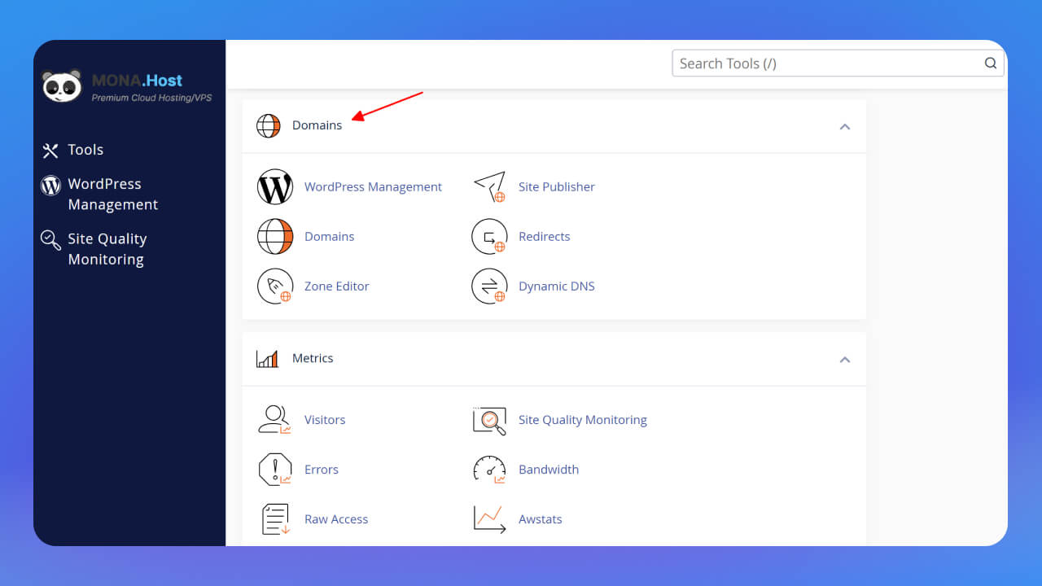This screenshot has width=1042, height=586.
Task: Open the Domains link below WordPress Management
Action: point(329,237)
